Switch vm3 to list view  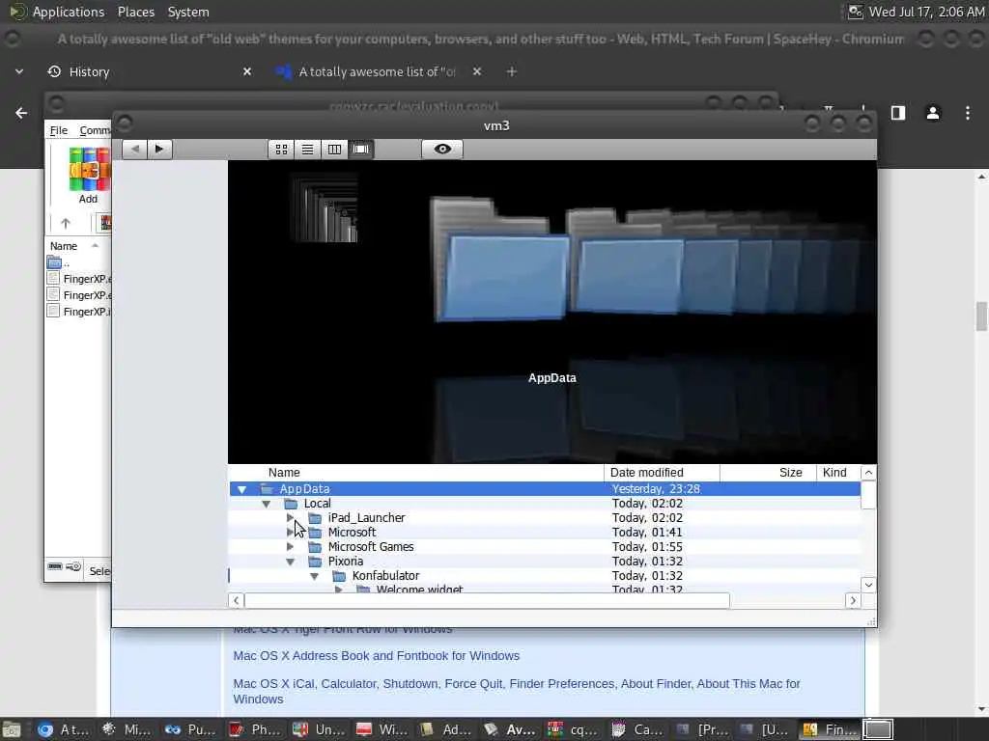pos(307,150)
